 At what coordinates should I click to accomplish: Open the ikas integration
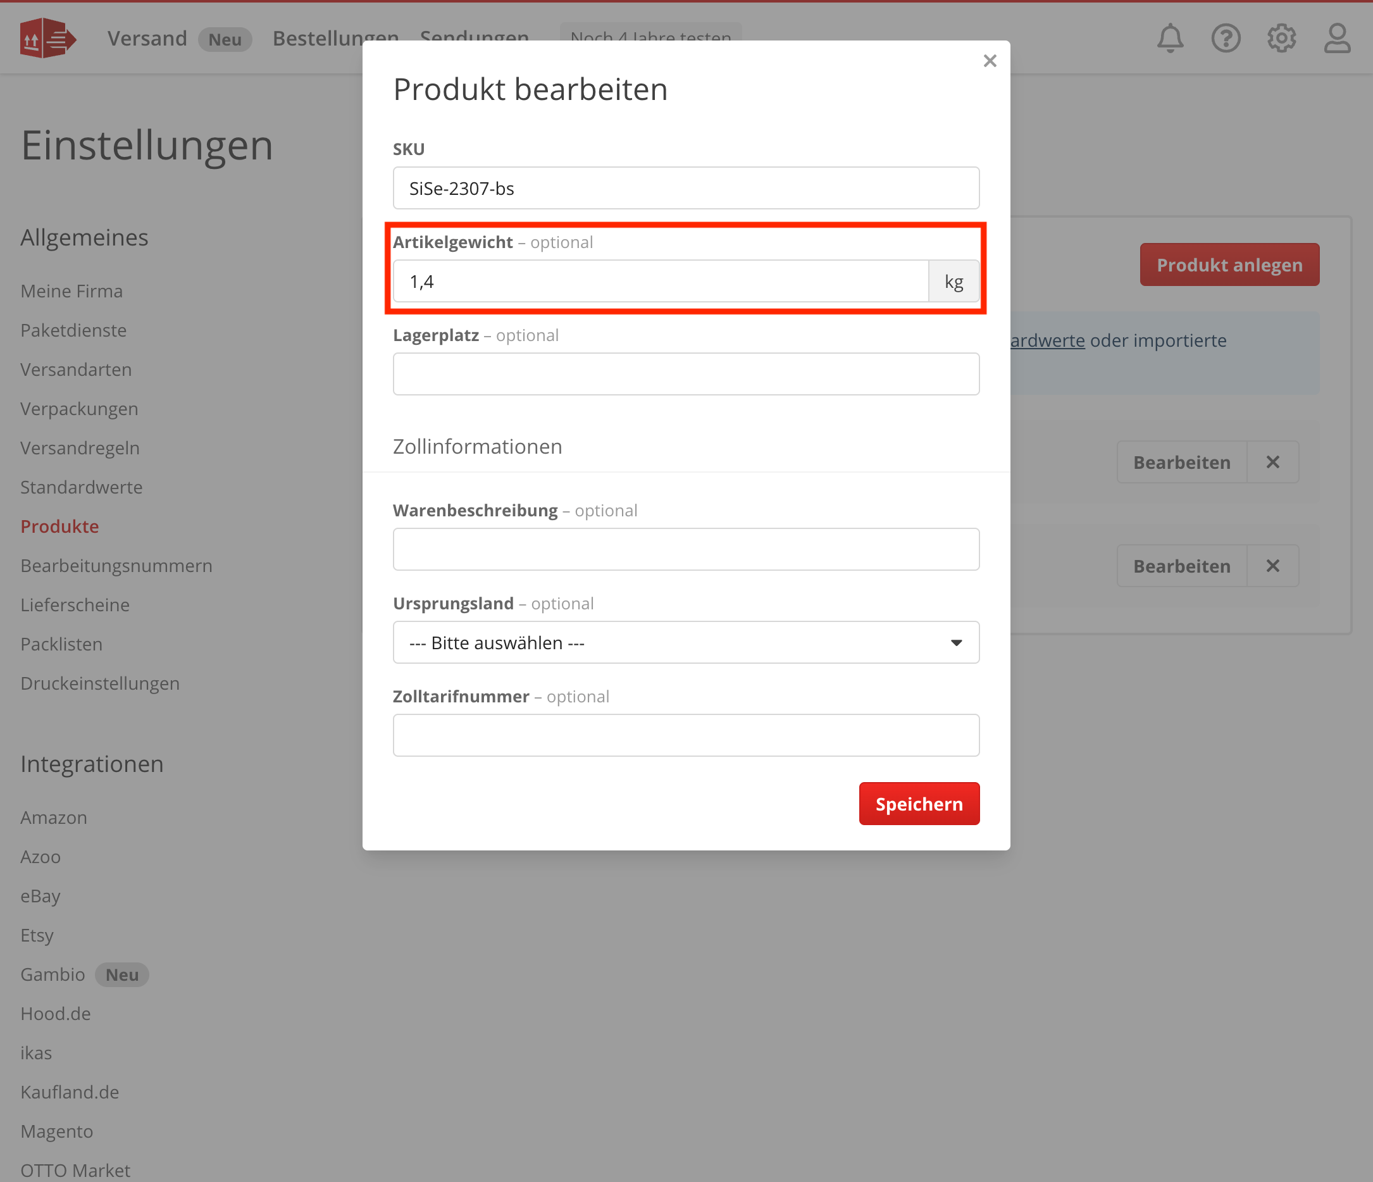coord(37,1053)
